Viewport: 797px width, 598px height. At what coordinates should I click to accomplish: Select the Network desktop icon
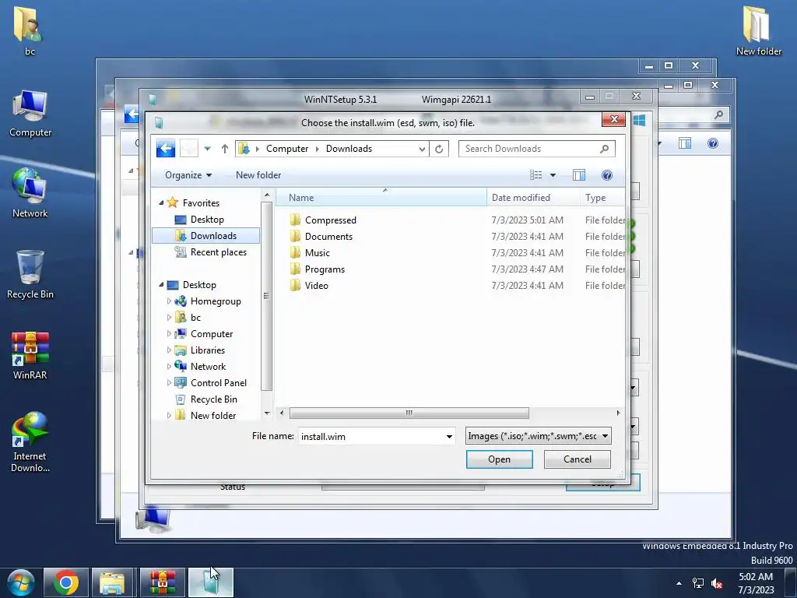click(x=30, y=193)
